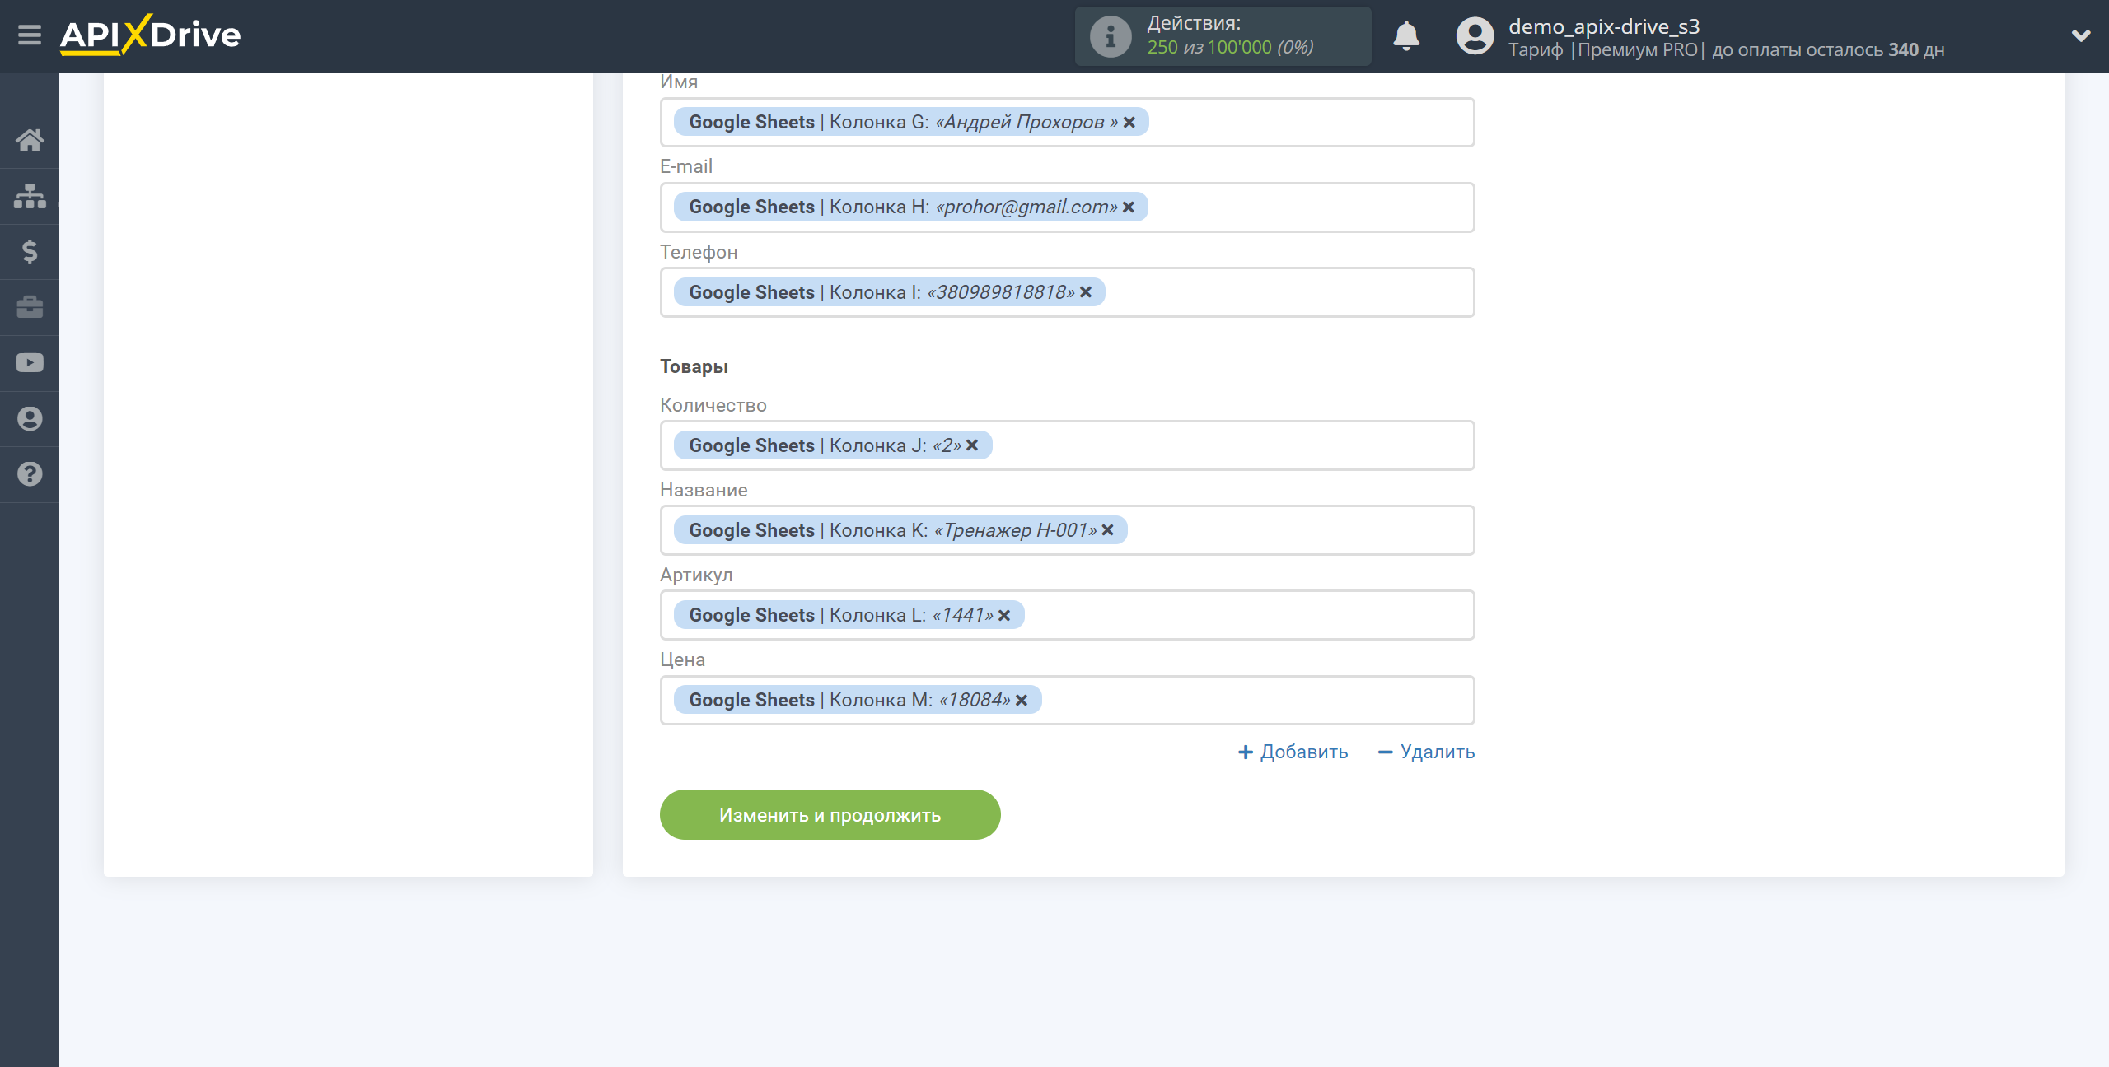Image resolution: width=2109 pixels, height=1067 pixels.
Task: Remove the Колонка J tag from Количество
Action: click(972, 445)
